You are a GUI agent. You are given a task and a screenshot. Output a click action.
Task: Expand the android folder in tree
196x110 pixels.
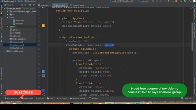[x=7, y=11]
